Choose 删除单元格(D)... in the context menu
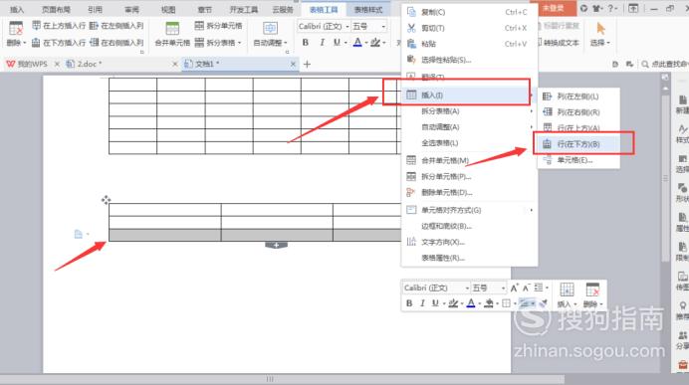 tap(469, 192)
